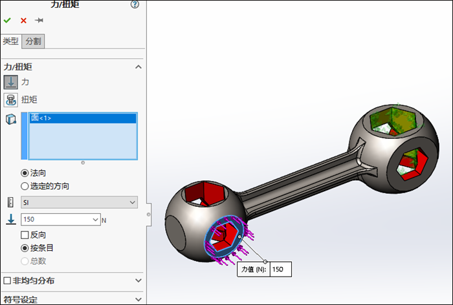
Task: Click the 150 force value field
Action: tap(56, 220)
